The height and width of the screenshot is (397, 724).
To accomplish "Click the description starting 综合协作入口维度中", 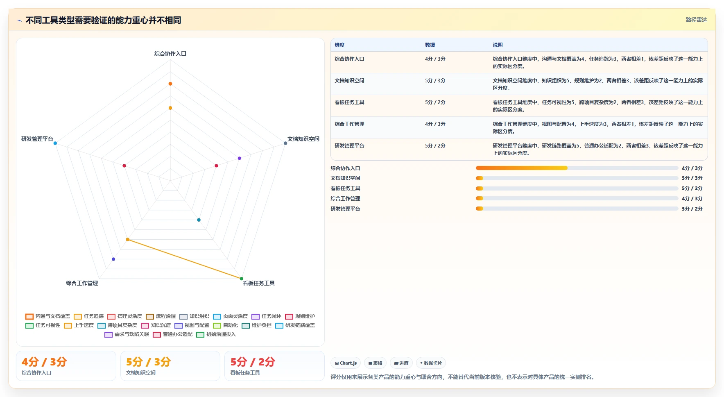I will pyautogui.click(x=598, y=62).
